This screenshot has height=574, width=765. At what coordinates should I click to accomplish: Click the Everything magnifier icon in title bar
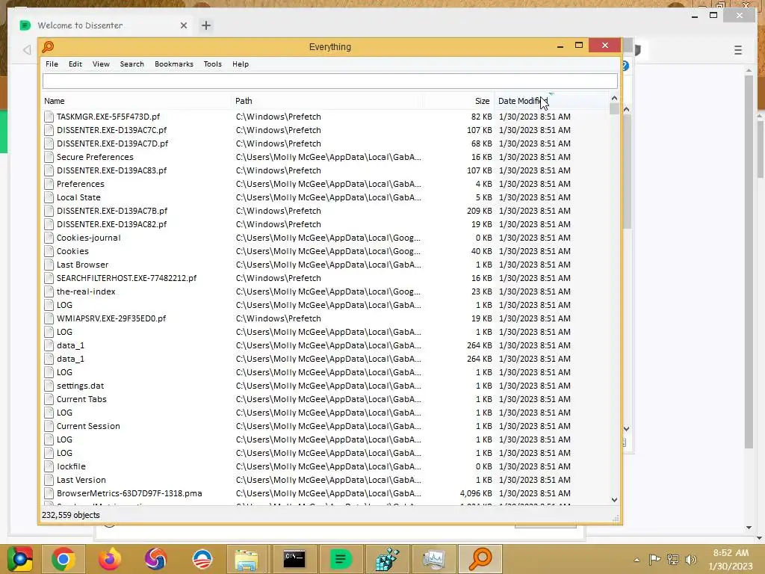[x=48, y=47]
